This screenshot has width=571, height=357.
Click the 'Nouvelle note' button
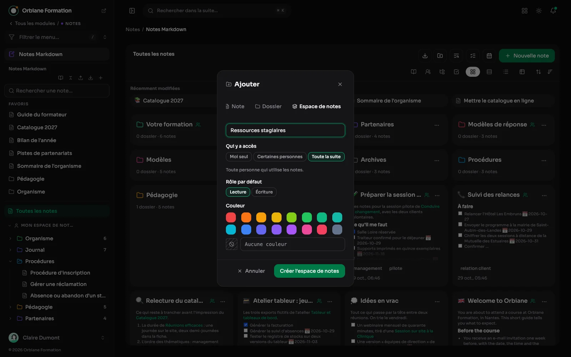(527, 56)
